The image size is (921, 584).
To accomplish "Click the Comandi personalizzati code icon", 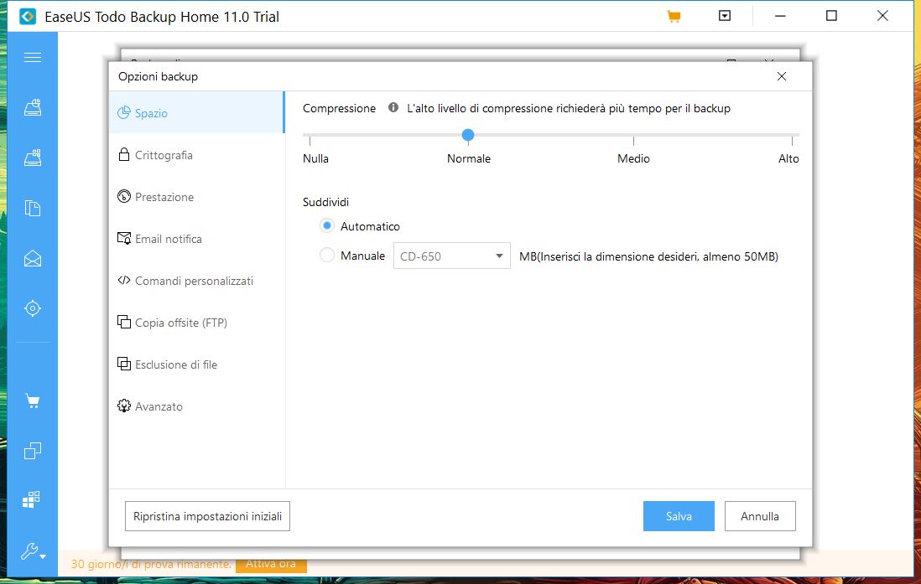I will coord(123,280).
